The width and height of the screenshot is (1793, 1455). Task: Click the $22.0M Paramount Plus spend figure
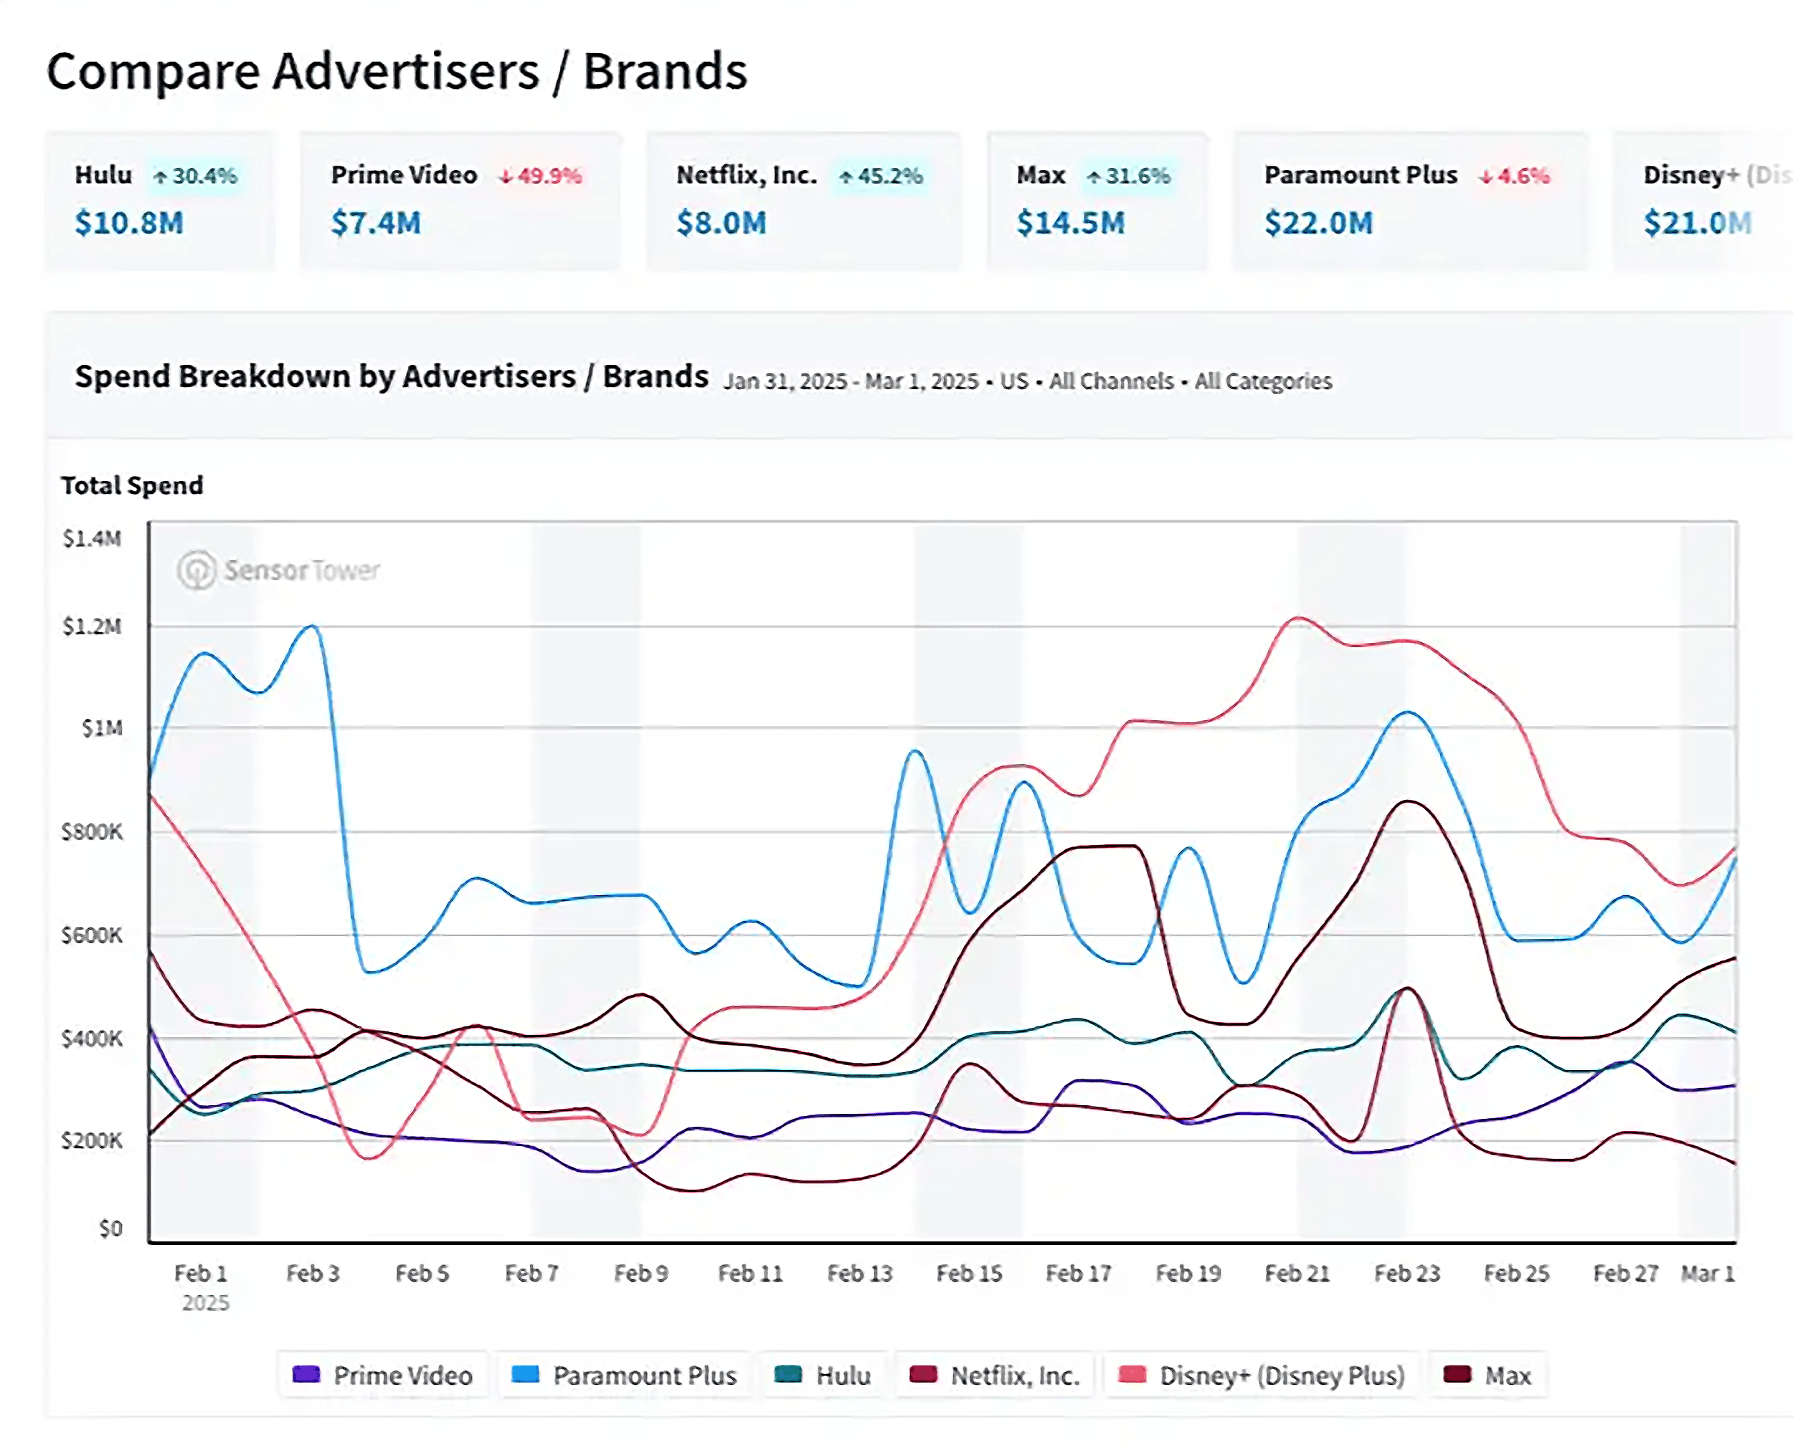(x=1318, y=223)
